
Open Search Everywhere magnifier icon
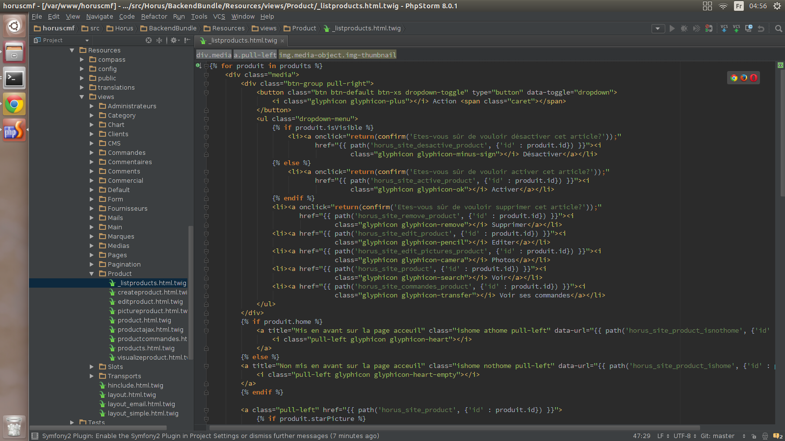pos(779,28)
